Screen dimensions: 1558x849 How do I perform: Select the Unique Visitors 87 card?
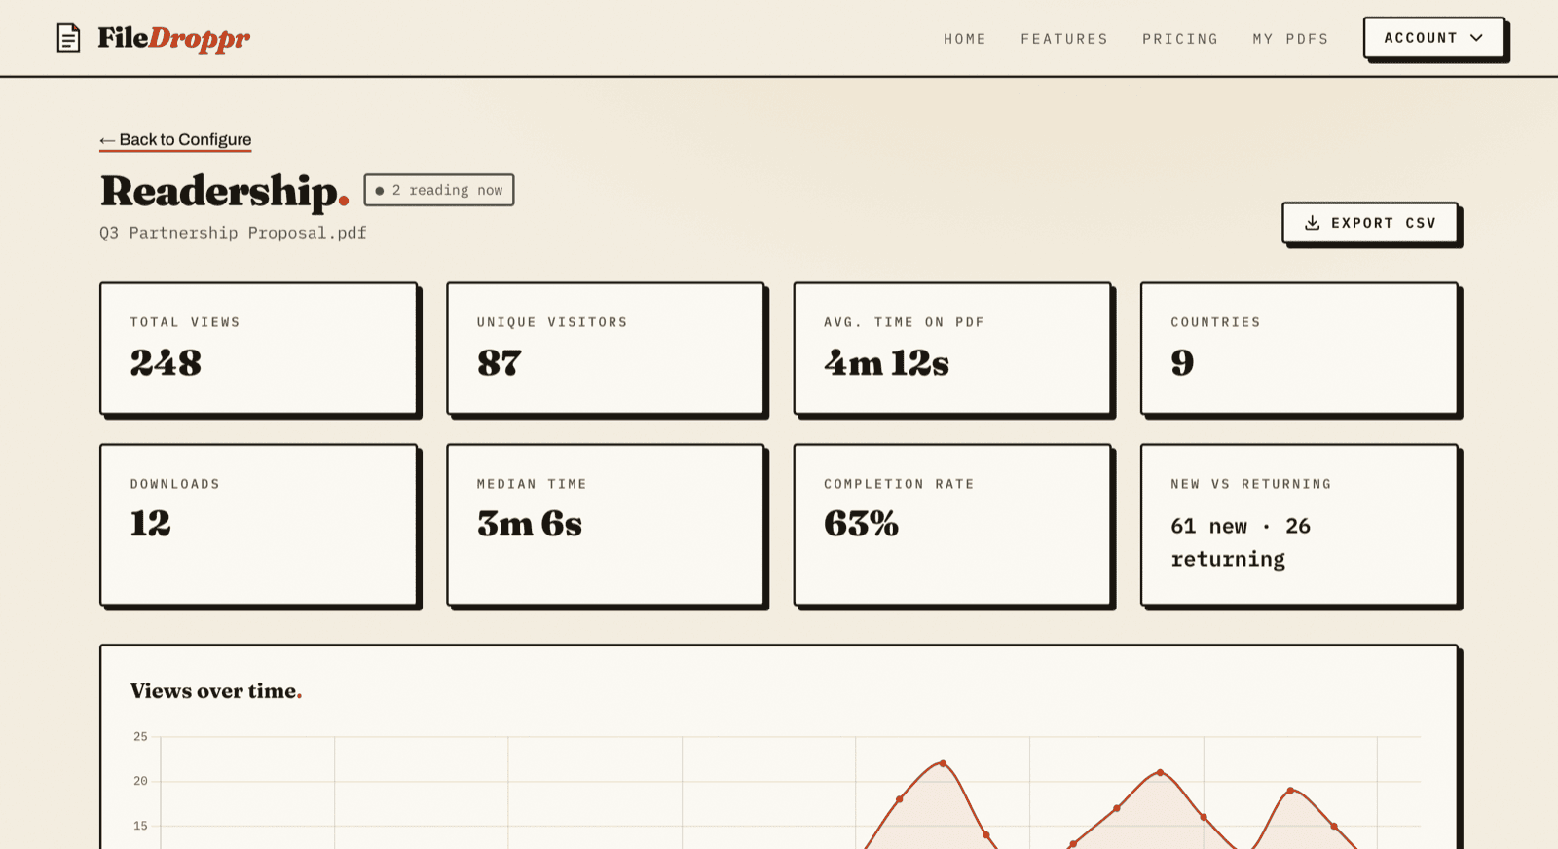(x=606, y=349)
